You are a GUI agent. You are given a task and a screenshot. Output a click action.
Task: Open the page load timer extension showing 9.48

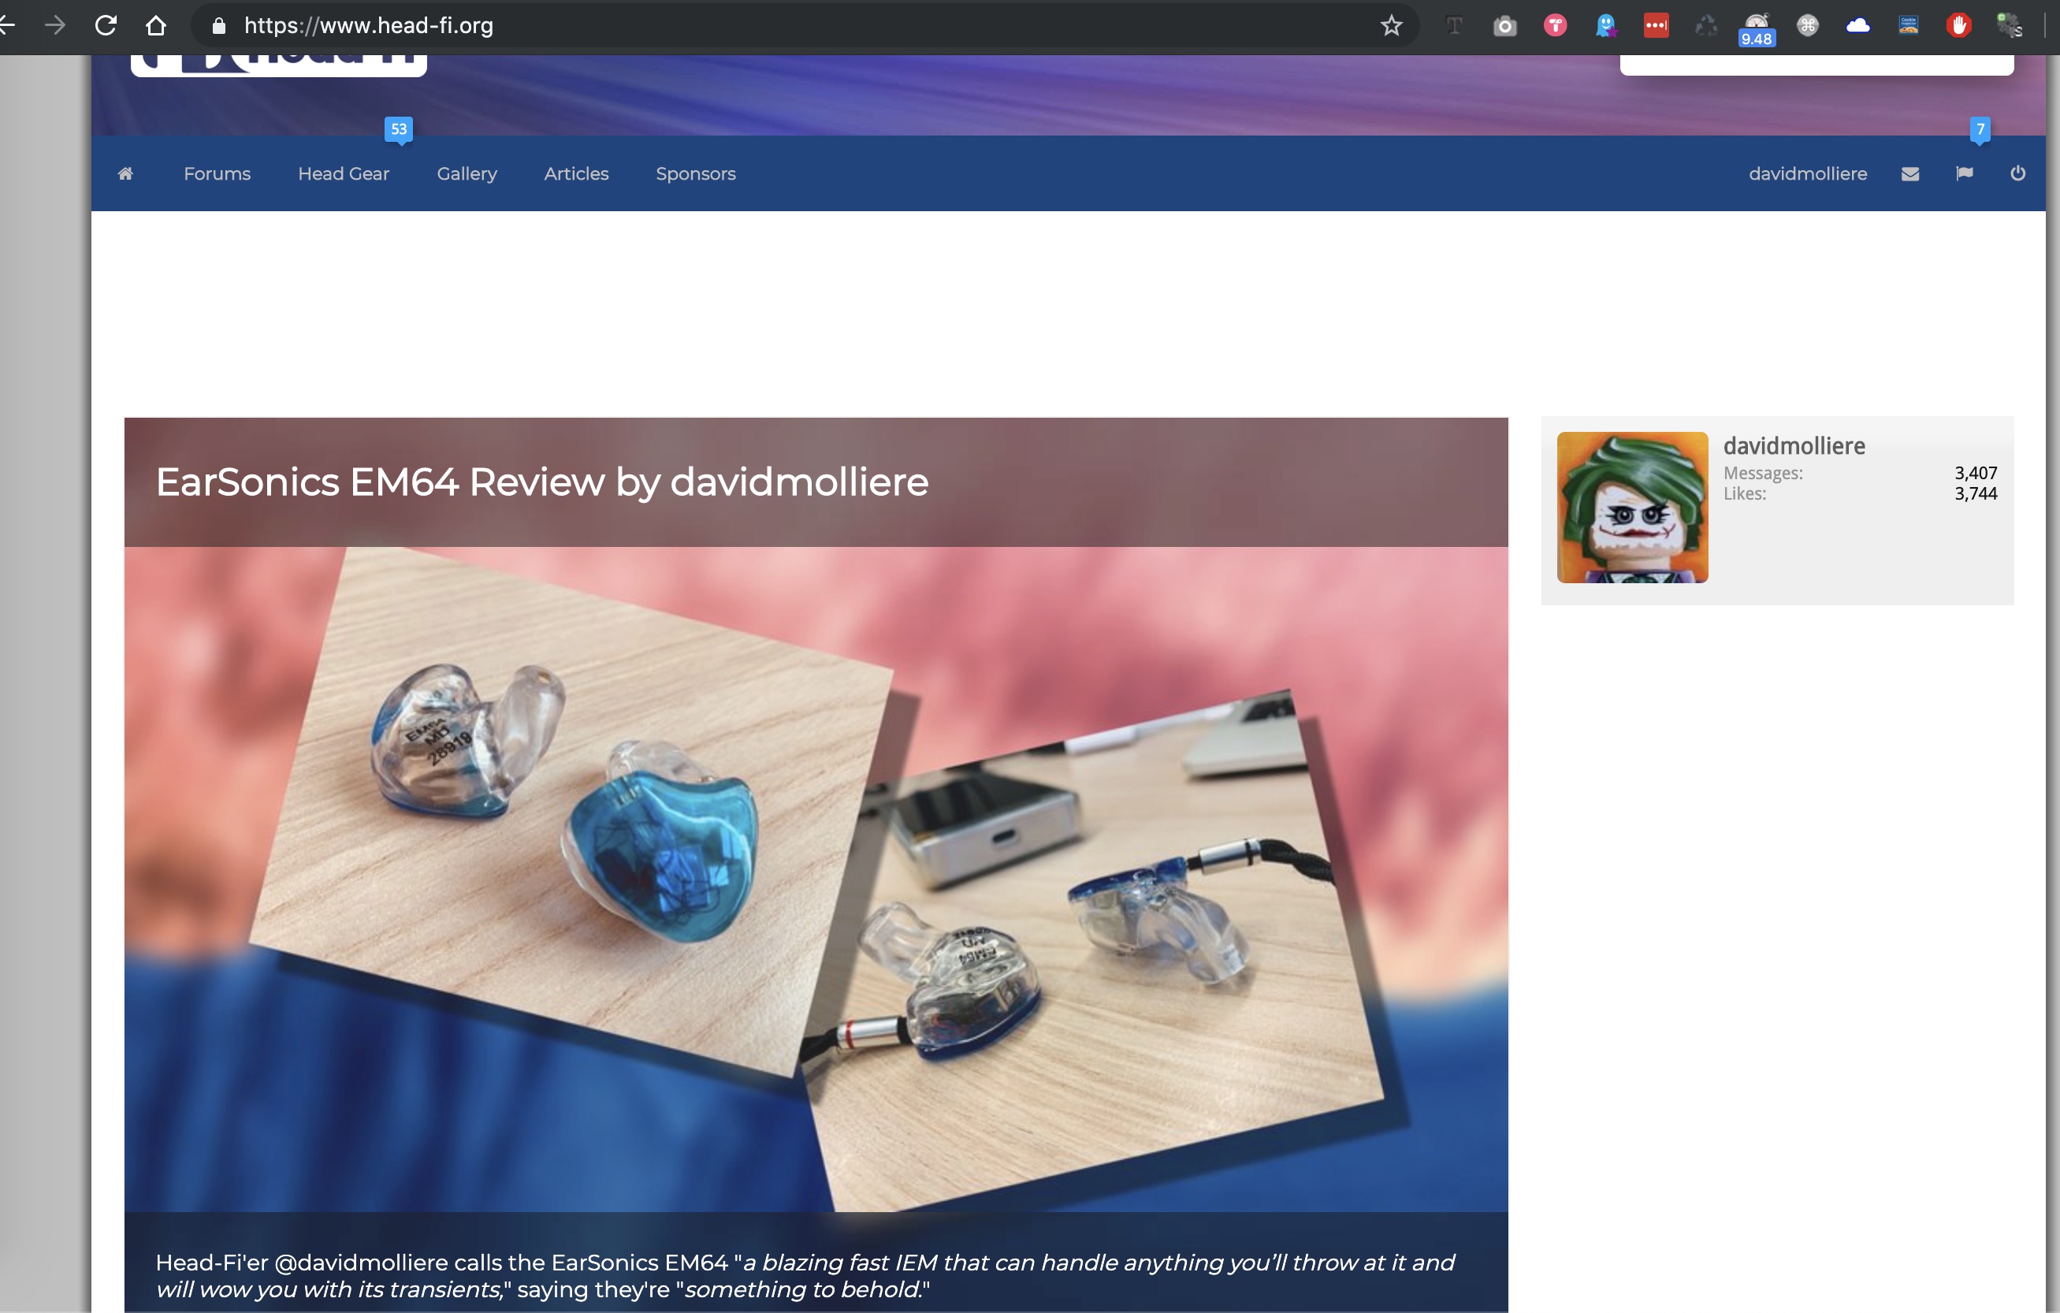pos(1757,29)
